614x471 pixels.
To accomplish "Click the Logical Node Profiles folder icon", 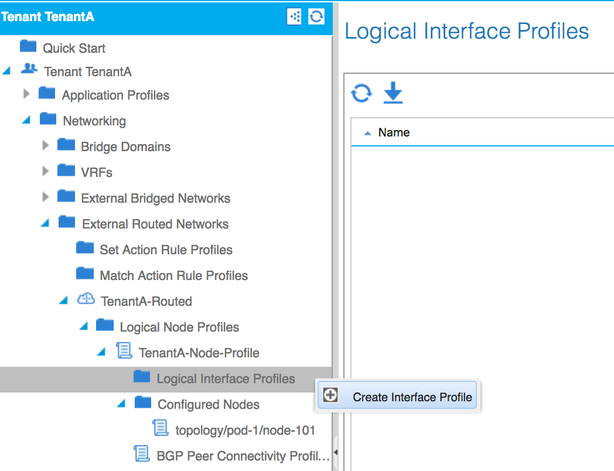I will [105, 325].
